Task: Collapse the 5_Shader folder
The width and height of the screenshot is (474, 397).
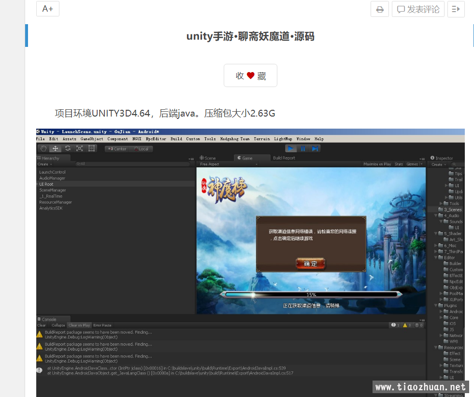Action: pyautogui.click(x=436, y=234)
